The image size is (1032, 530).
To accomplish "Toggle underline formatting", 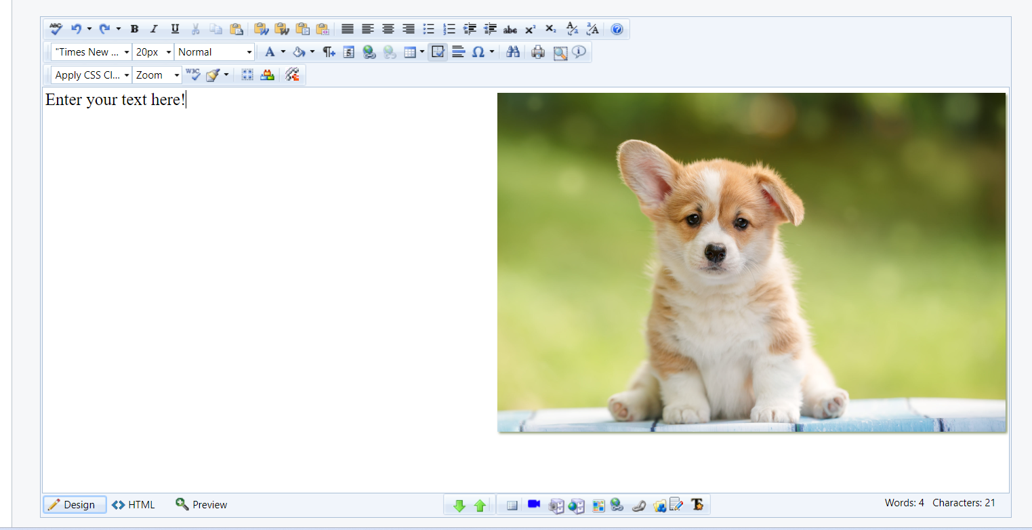I will coord(175,29).
